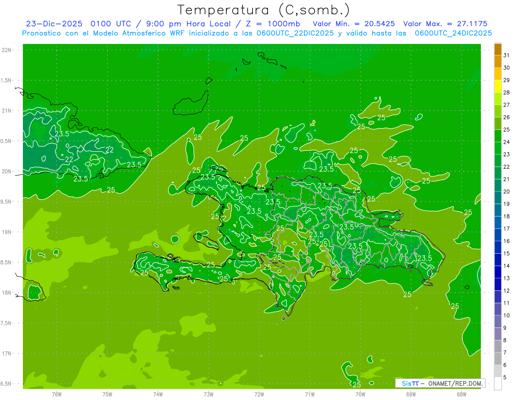This screenshot has width=518, height=400.
Task: Click the white swatch beside the 5 tick
Action: click(498, 384)
